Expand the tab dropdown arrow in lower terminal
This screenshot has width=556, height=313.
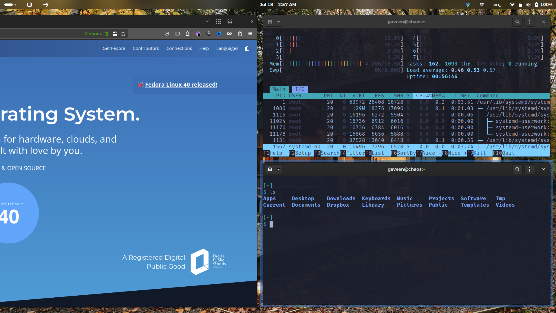(x=279, y=169)
